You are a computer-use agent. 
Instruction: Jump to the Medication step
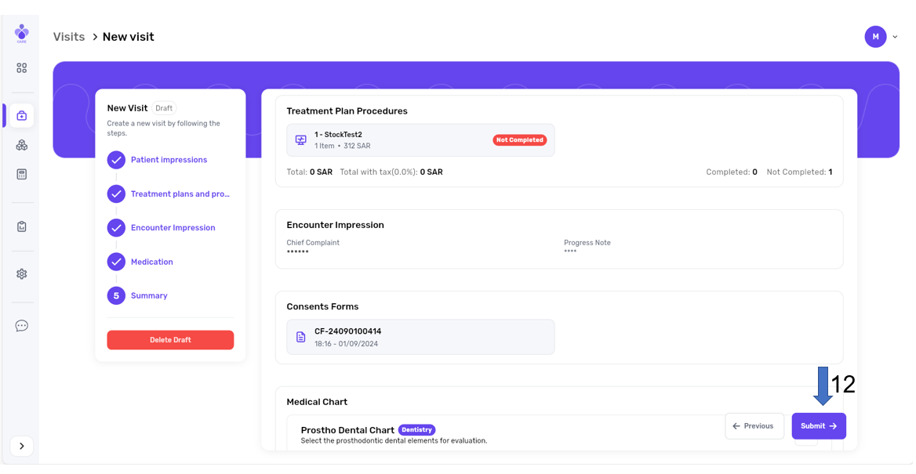click(x=151, y=262)
